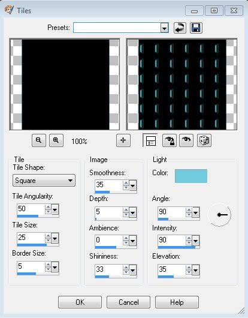
Task: Open the Tile Size dropdown arrow
Action: pos(55,238)
